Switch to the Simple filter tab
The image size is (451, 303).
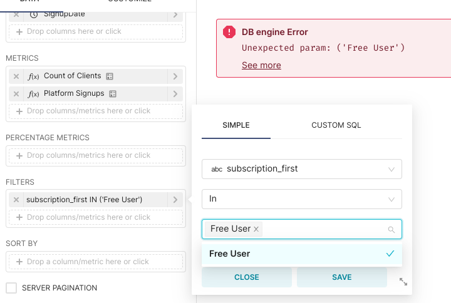236,125
